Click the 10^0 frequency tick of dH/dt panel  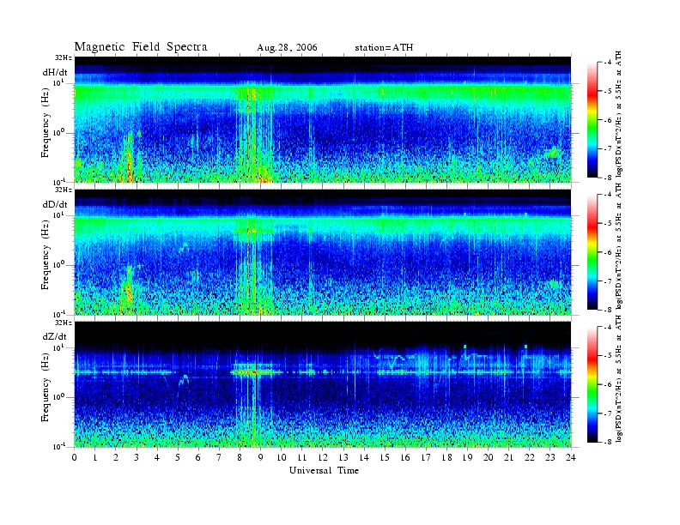point(58,132)
